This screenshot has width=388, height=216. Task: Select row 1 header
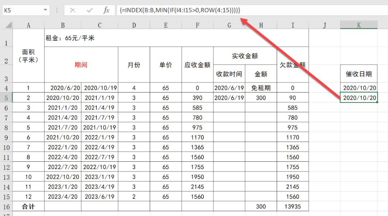click(x=6, y=38)
